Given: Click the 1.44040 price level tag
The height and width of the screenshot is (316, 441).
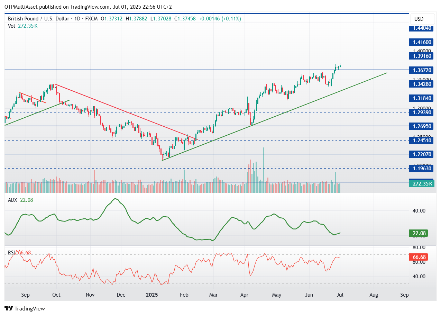Looking at the screenshot, I should (422, 28).
